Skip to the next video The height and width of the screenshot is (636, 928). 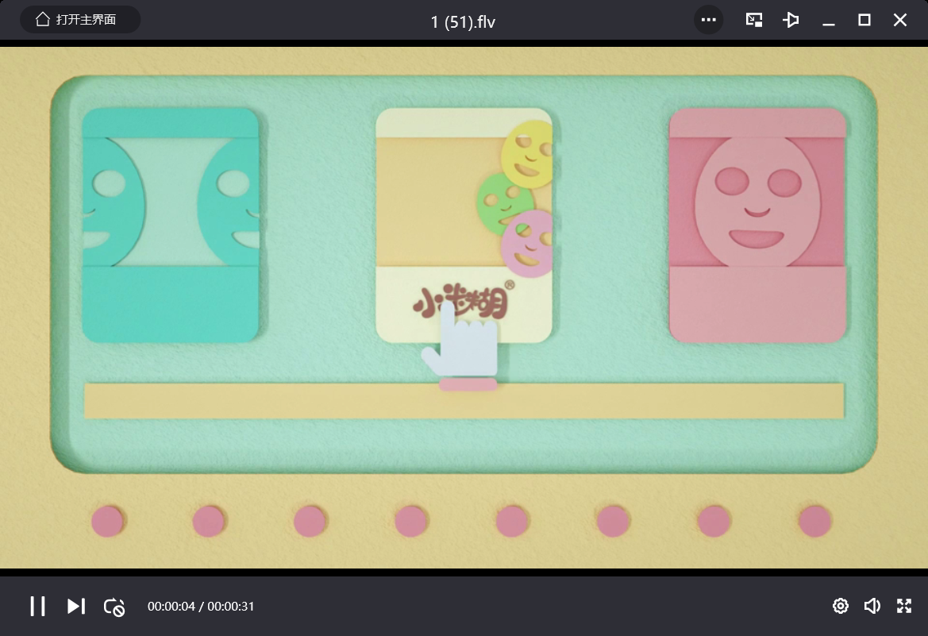click(75, 606)
